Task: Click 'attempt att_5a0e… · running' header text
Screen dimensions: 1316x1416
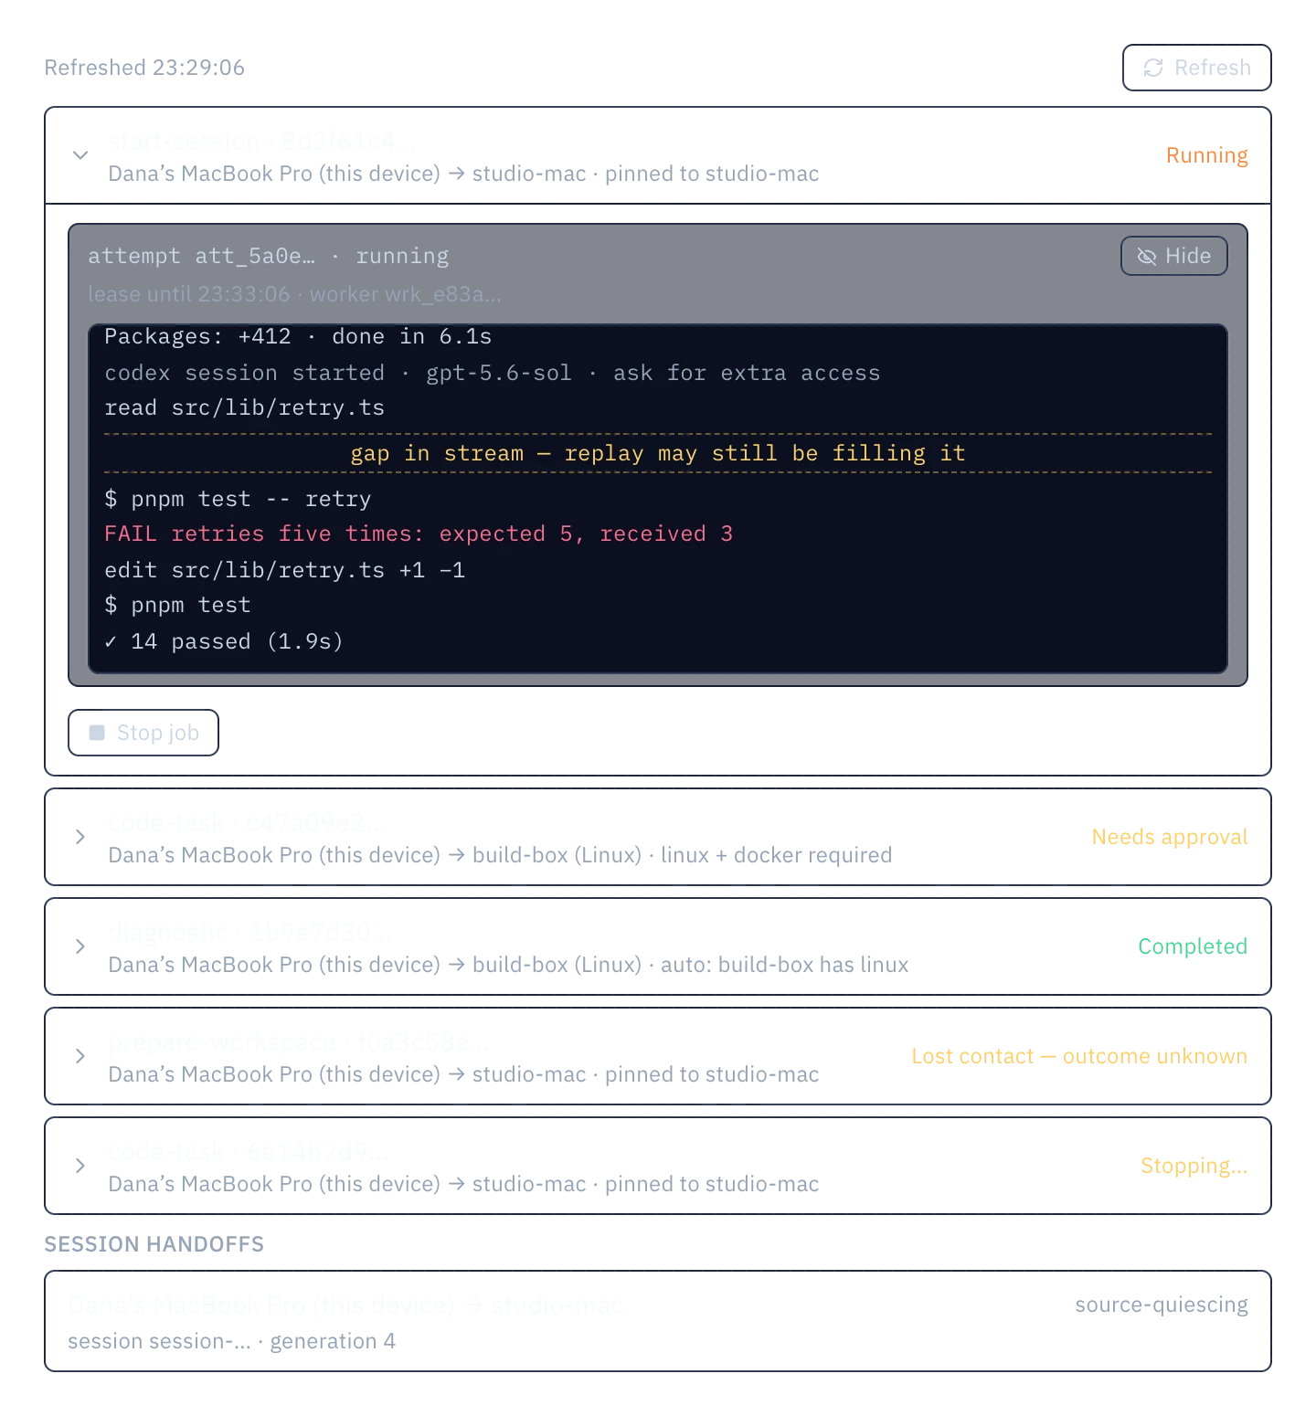Action: [269, 256]
